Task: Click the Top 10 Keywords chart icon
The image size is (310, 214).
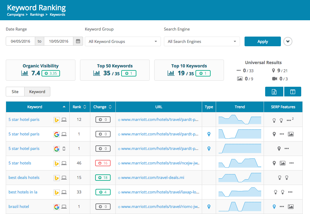Action: point(171,73)
